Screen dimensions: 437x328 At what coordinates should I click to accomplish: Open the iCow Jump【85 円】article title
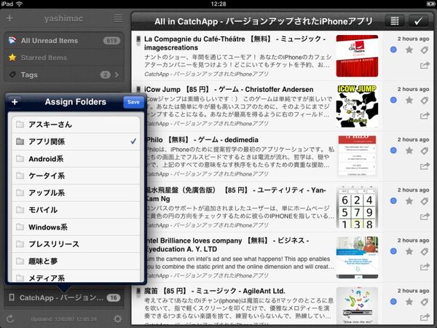tap(230, 90)
